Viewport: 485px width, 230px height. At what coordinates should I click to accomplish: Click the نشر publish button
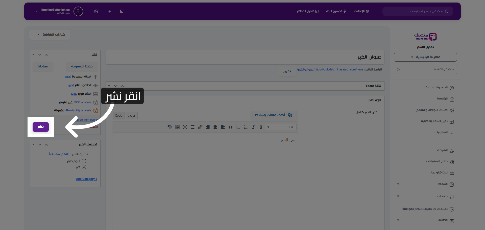pos(40,127)
